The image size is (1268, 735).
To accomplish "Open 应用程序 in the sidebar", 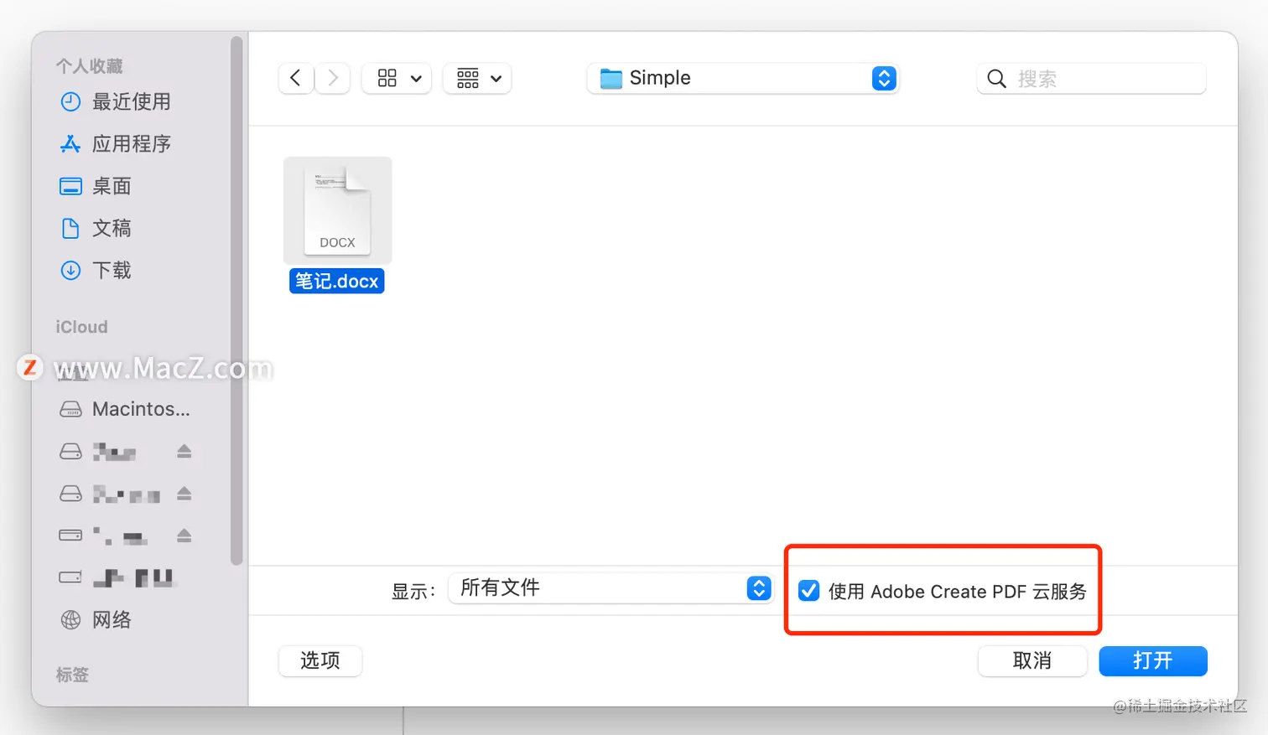I will pos(131,144).
